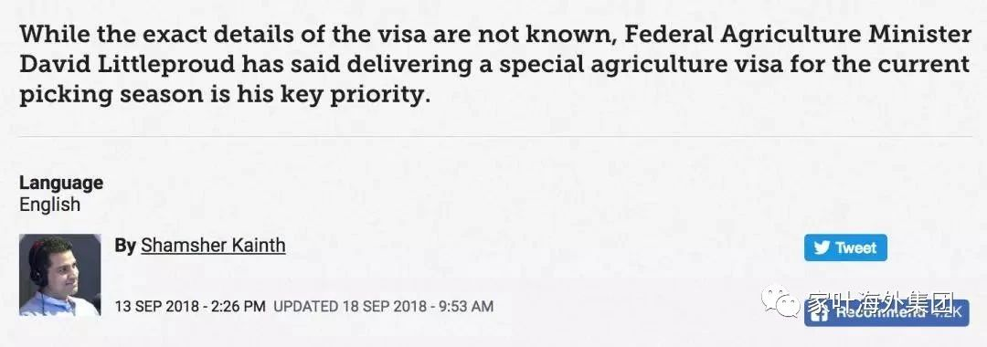Click the Facebook Recommend button text
The height and width of the screenshot is (347, 987).
pyautogui.click(x=880, y=313)
